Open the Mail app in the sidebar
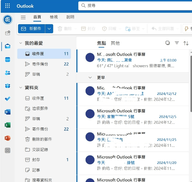Image resolution: width=192 pixels, height=182 pixels. (8, 46)
